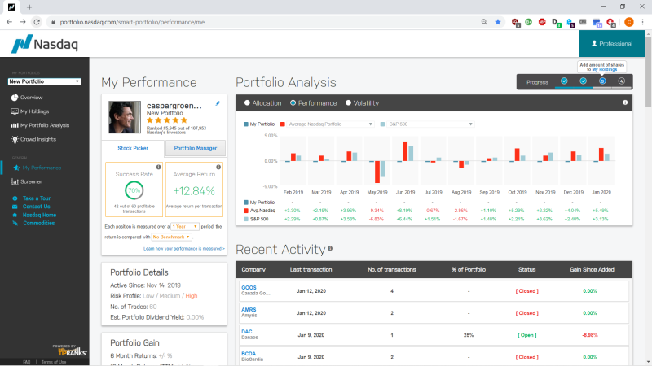Click info icon on Success Rate card
Screen dimensions: 652x366
coord(158,167)
